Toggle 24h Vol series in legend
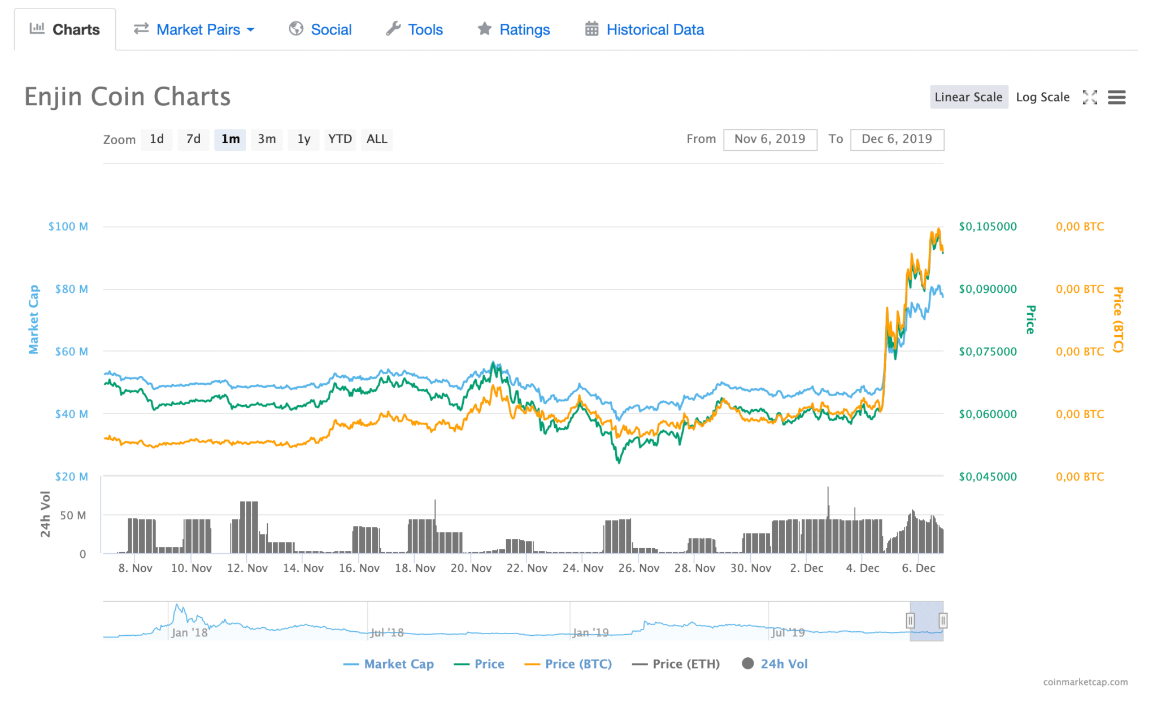The image size is (1157, 707). (775, 663)
